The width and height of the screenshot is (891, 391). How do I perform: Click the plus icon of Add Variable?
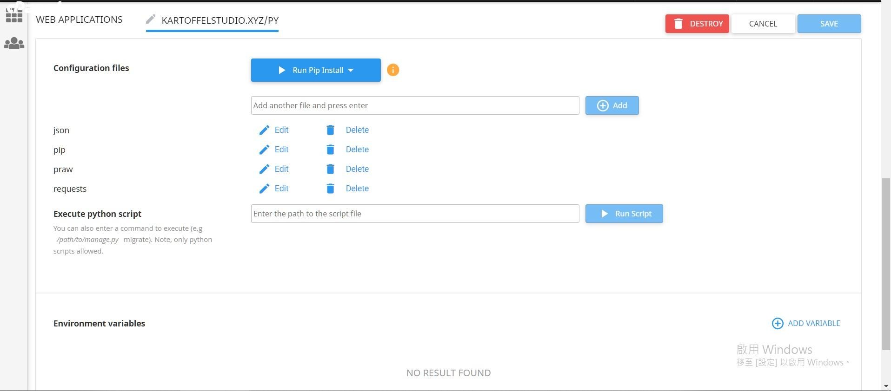point(777,323)
